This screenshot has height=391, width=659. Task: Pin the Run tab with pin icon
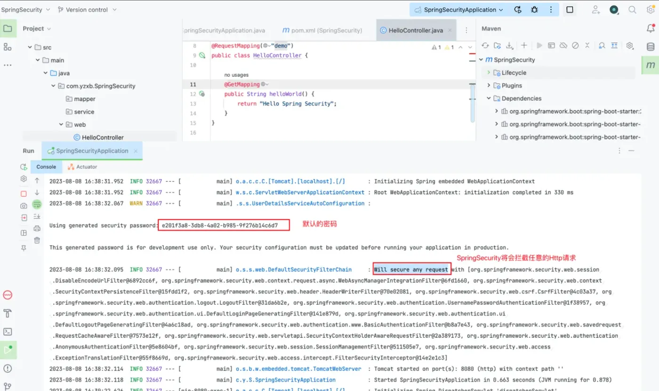[24, 248]
